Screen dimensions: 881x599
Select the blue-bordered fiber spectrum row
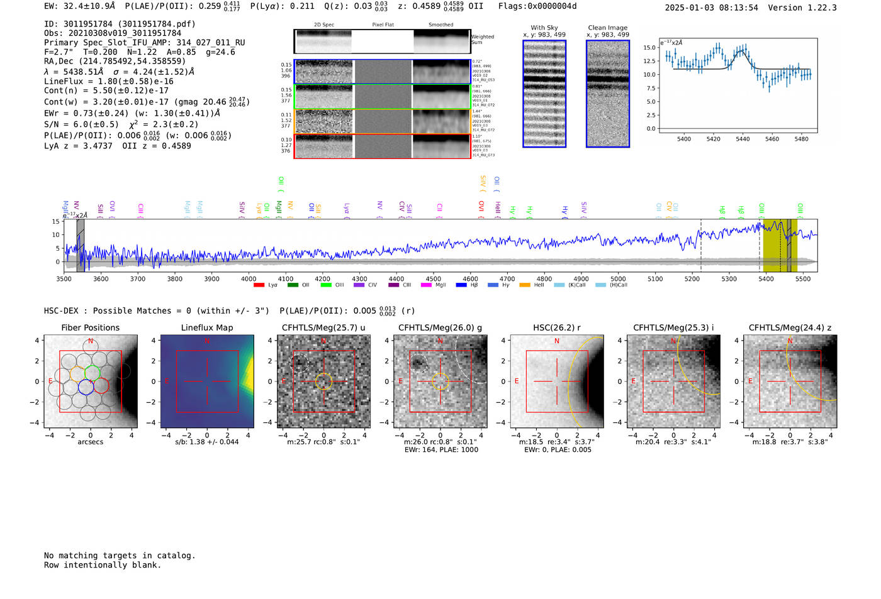coord(382,72)
